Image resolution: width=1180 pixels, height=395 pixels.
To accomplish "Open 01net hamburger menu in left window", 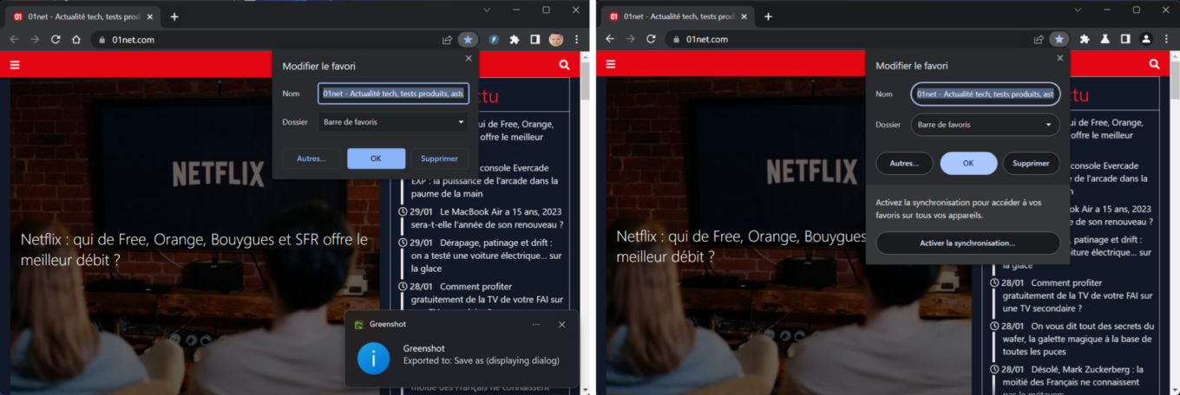I will pos(15,64).
